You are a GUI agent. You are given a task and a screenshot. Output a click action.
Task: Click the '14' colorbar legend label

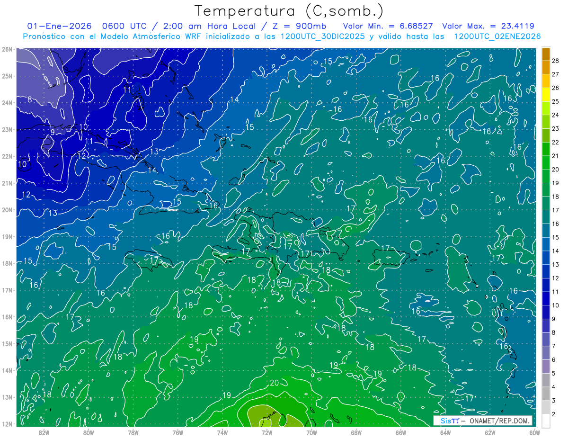tap(555, 251)
